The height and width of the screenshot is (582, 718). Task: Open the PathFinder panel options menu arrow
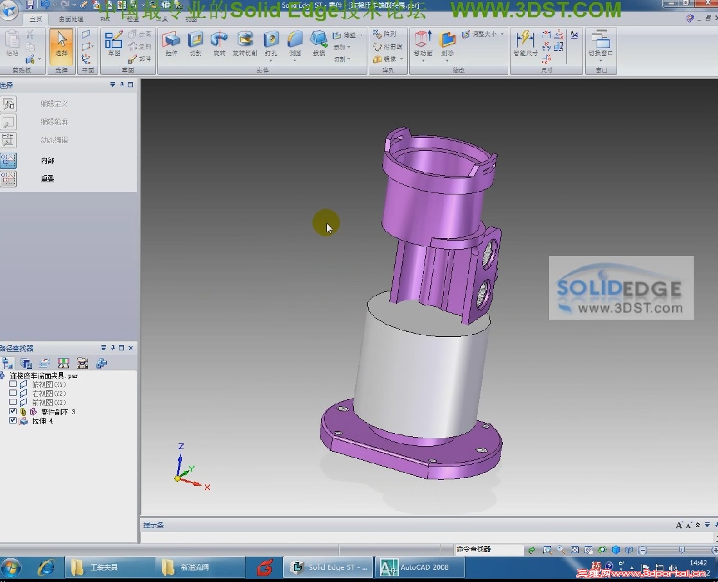point(103,348)
